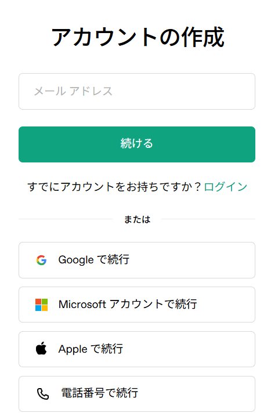Click the メール アドレス placeholder text

pos(73,91)
